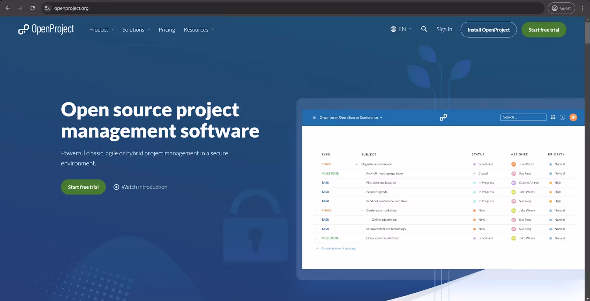Image resolution: width=590 pixels, height=301 pixels.
Task: Click Open source conference subject
Action: pyautogui.click(x=382, y=238)
